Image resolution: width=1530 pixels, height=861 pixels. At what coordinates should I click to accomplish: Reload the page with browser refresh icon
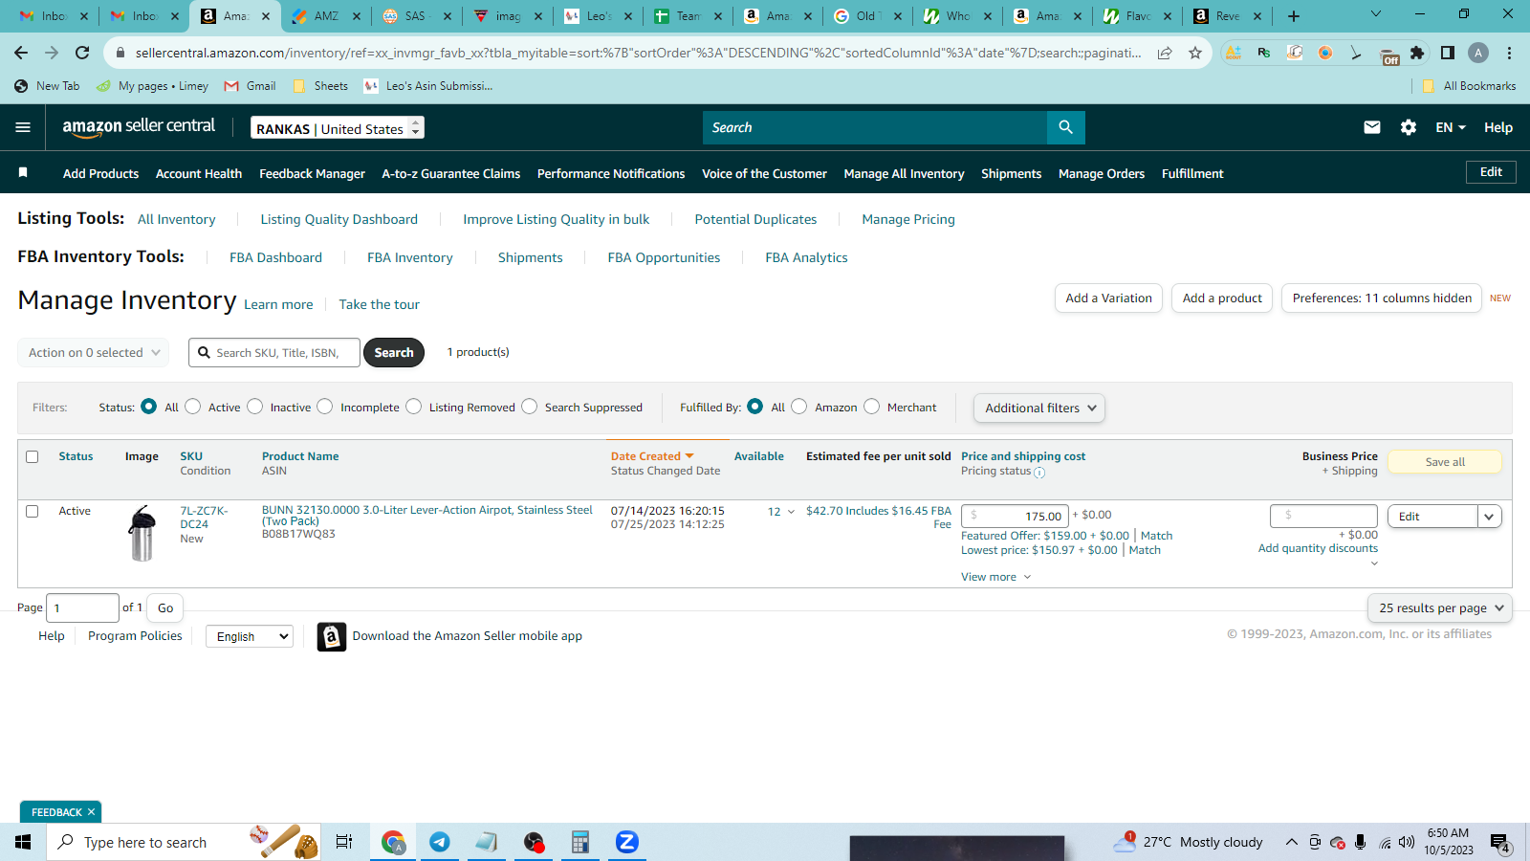click(x=82, y=53)
